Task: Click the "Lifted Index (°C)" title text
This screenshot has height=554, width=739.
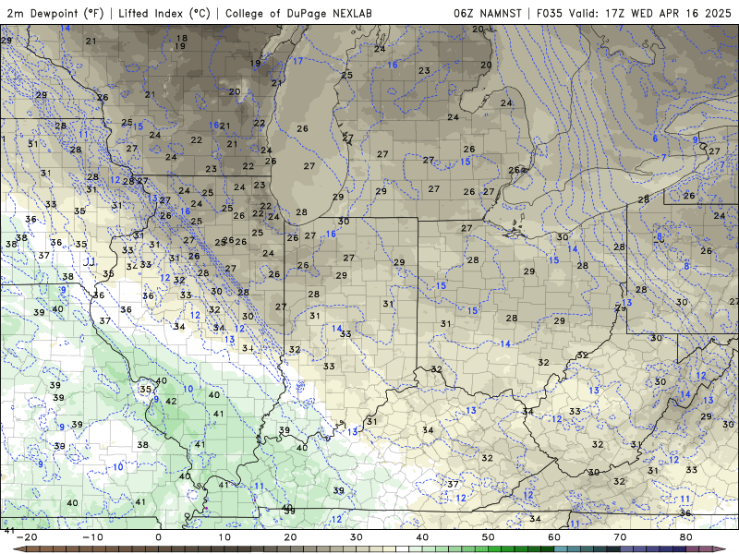Action: tap(164, 13)
